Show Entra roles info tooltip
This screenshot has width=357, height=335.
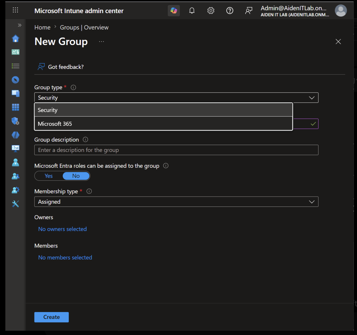click(166, 166)
